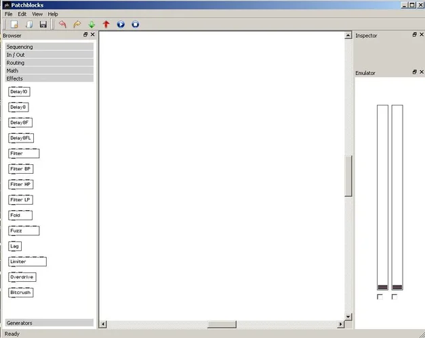Select the Delay8F block
Image resolution: width=425 pixels, height=338 pixels.
pyautogui.click(x=20, y=122)
